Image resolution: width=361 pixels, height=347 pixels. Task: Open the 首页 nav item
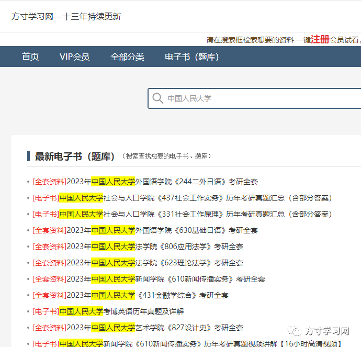point(30,57)
